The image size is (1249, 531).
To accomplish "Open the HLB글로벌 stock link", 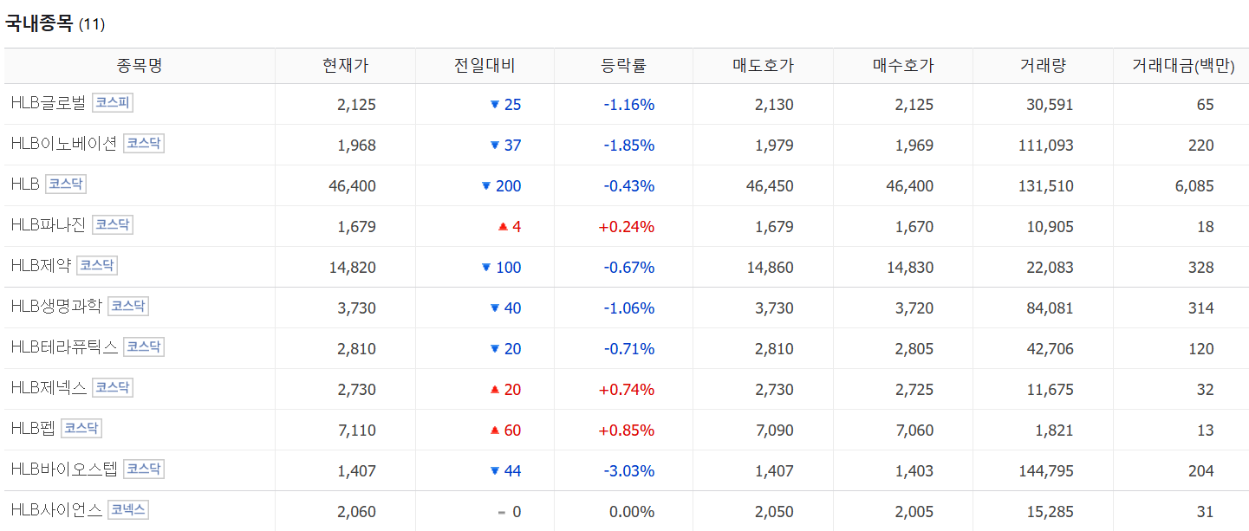I will (x=49, y=104).
